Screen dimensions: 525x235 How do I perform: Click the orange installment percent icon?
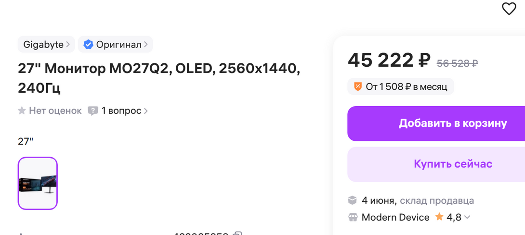pos(357,87)
